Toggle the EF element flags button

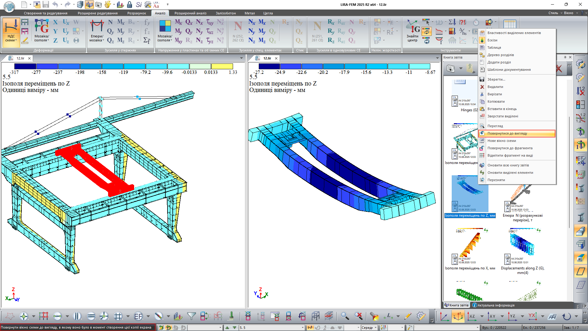138,316
